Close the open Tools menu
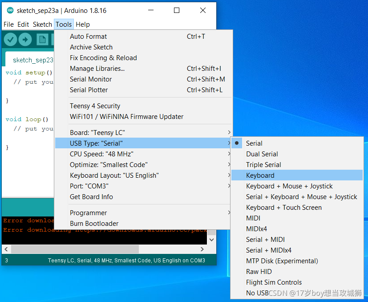 click(x=64, y=24)
